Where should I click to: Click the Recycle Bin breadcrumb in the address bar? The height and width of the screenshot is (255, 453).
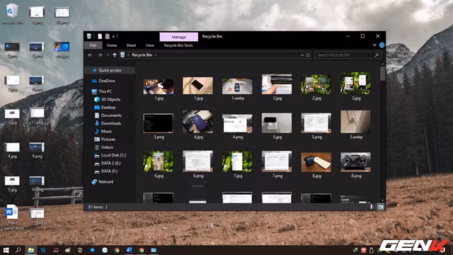pyautogui.click(x=142, y=55)
